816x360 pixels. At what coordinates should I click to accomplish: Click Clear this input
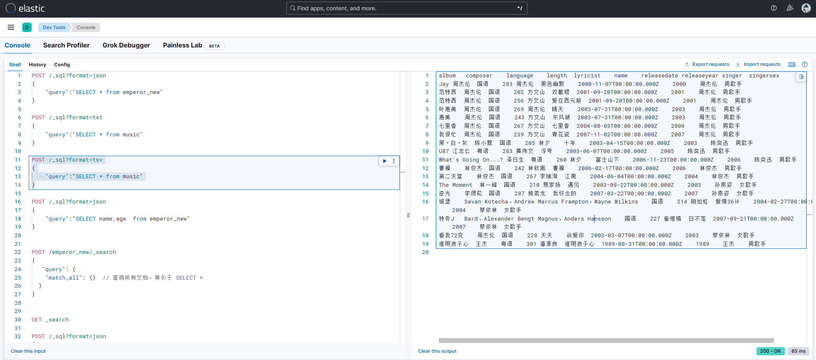coord(28,351)
